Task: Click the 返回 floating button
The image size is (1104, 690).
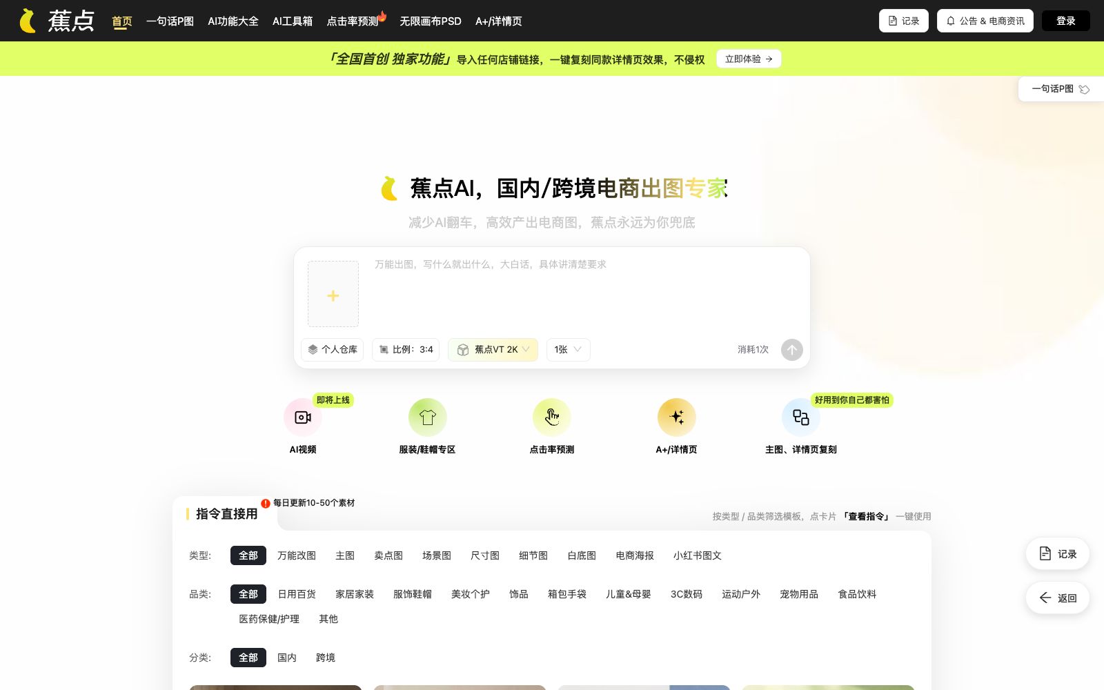Action: click(x=1058, y=598)
